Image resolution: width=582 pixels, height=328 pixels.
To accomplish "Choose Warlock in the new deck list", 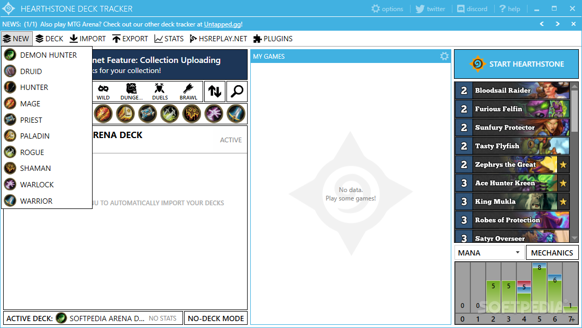I will coord(47,185).
